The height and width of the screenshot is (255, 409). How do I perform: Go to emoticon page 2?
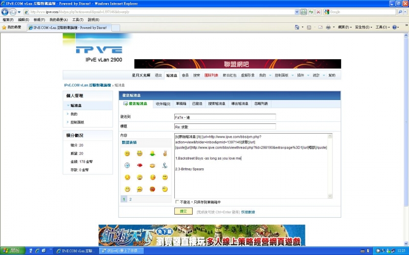coord(130,199)
